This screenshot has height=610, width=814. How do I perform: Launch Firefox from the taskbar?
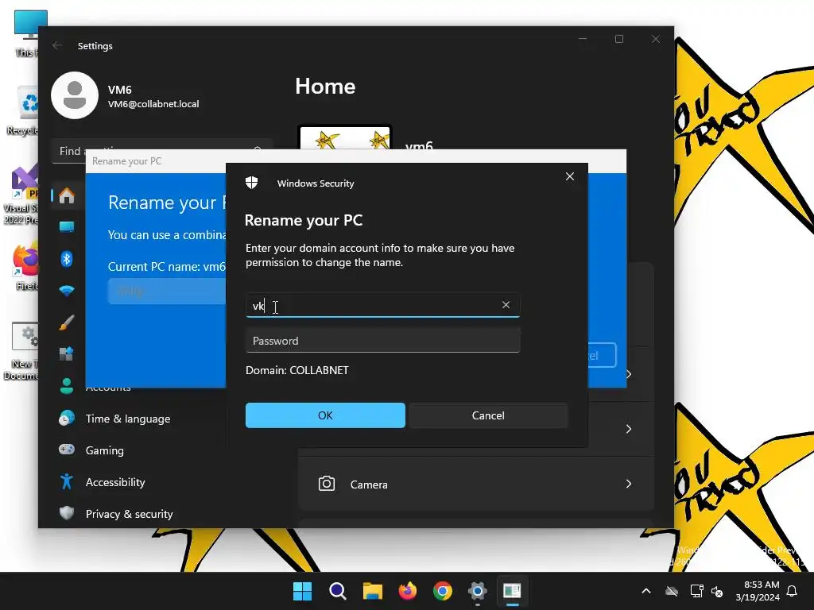coord(408,591)
